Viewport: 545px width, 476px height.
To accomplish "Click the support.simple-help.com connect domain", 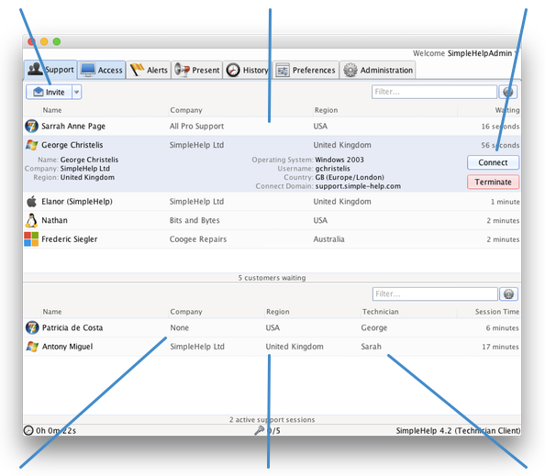I will point(358,186).
